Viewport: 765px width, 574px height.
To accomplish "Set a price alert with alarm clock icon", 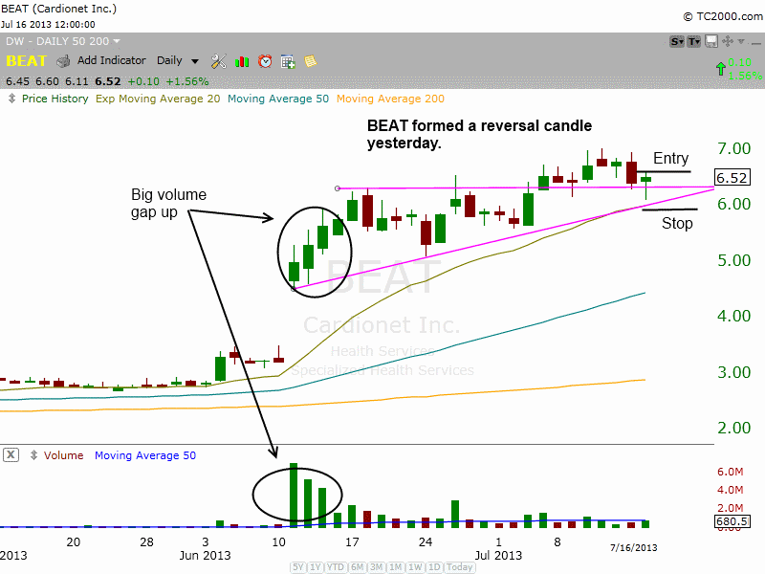I will coord(265,61).
